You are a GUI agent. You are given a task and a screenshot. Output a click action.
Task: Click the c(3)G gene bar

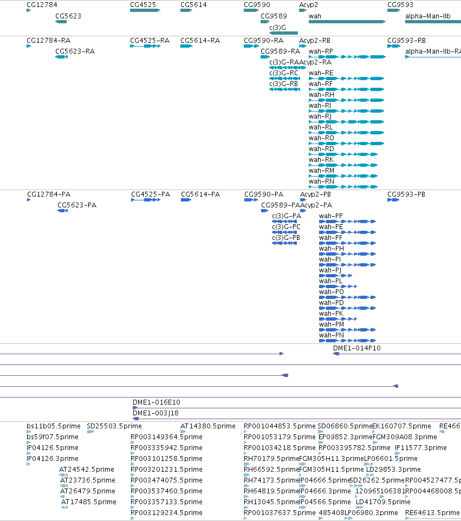[x=283, y=33]
